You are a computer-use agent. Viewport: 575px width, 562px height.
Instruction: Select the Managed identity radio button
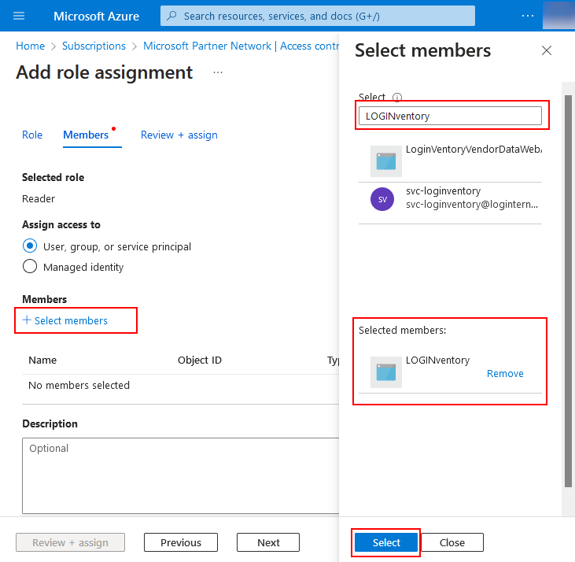point(30,267)
